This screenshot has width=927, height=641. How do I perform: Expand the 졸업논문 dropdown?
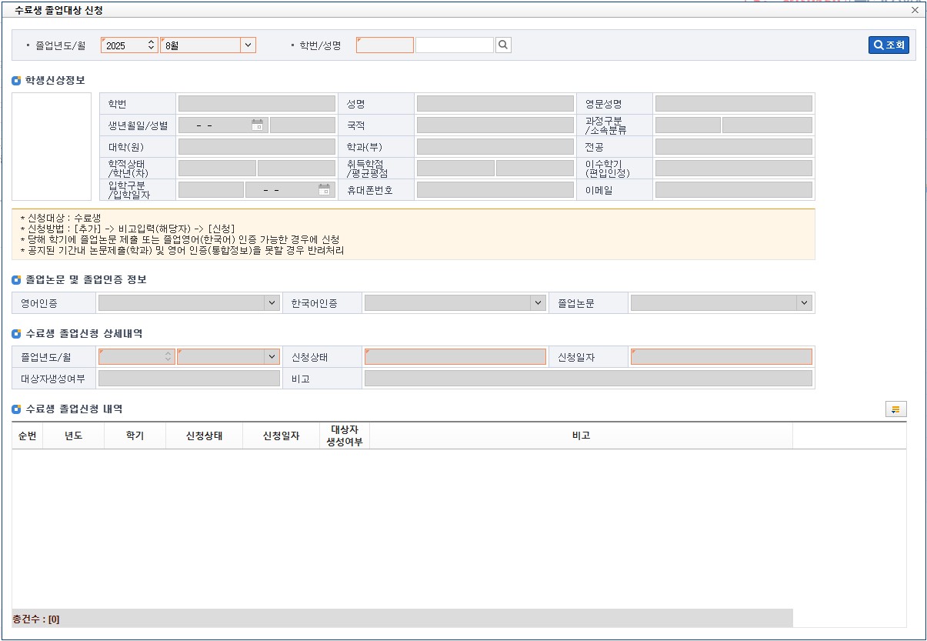[x=804, y=303]
